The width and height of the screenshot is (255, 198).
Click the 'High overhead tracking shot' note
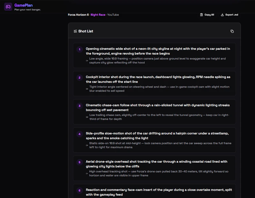pyautogui.click(x=159, y=173)
